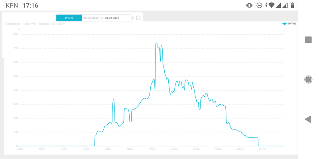
Task: Tap the calendar icon in date field
Action: pyautogui.click(x=102, y=18)
